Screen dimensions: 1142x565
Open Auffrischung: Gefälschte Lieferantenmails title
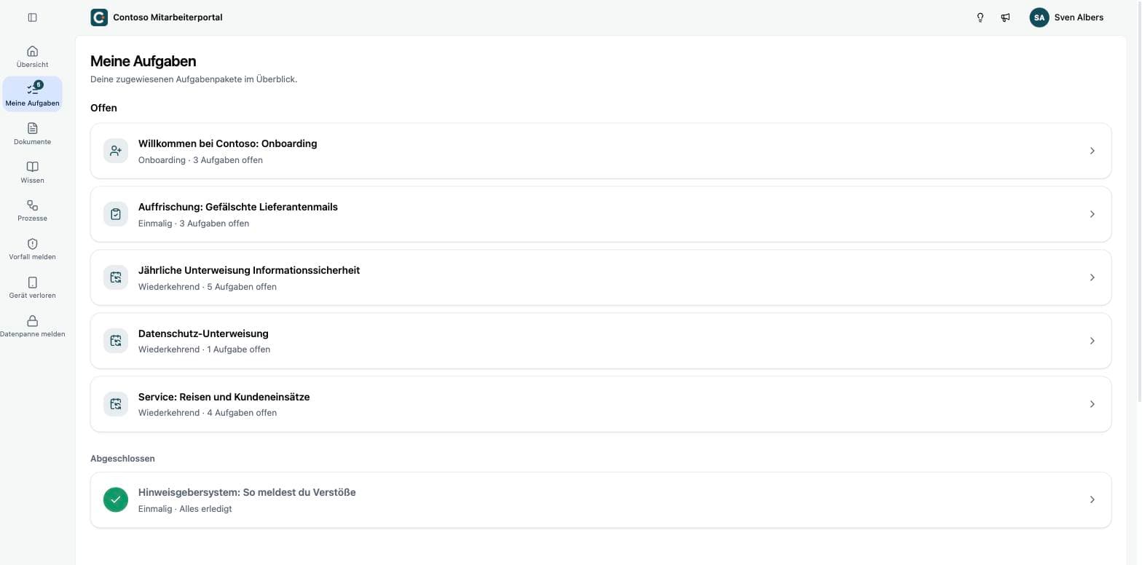(x=238, y=207)
